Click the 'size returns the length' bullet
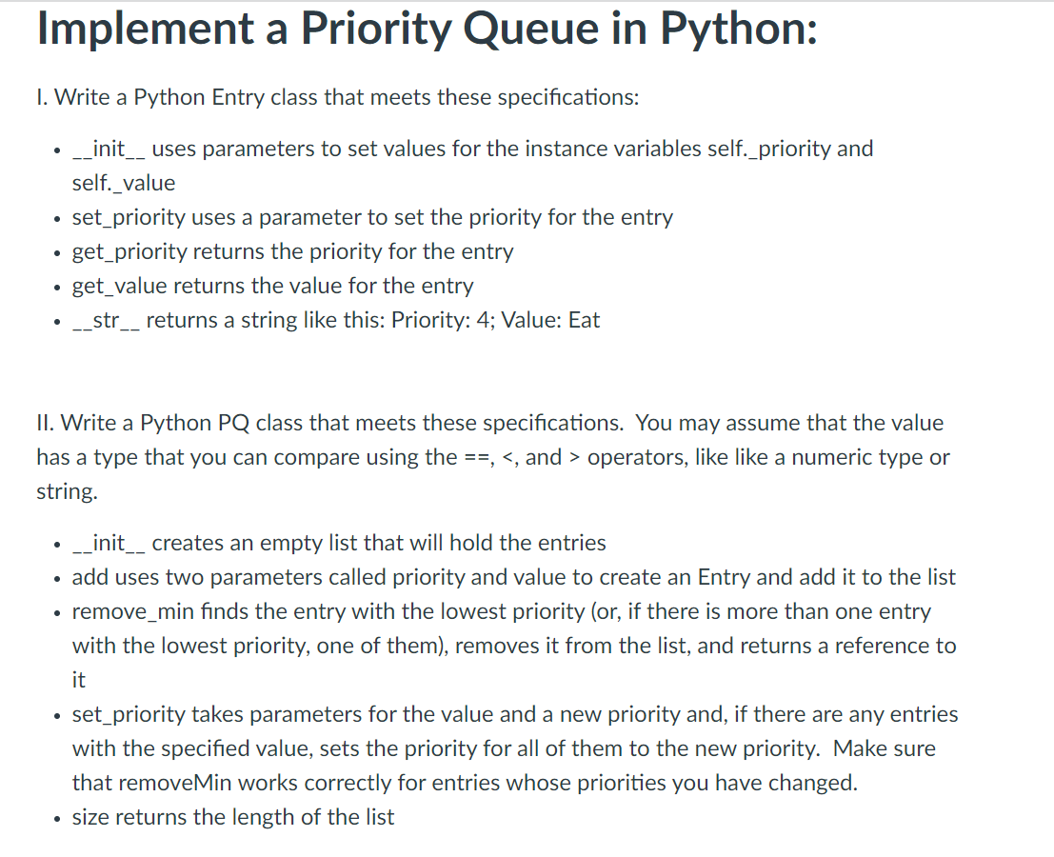This screenshot has height=857, width=1054. (232, 817)
